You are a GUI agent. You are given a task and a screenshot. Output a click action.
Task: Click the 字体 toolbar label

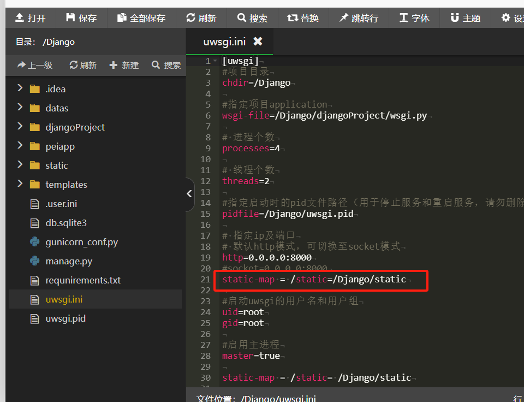coord(420,18)
